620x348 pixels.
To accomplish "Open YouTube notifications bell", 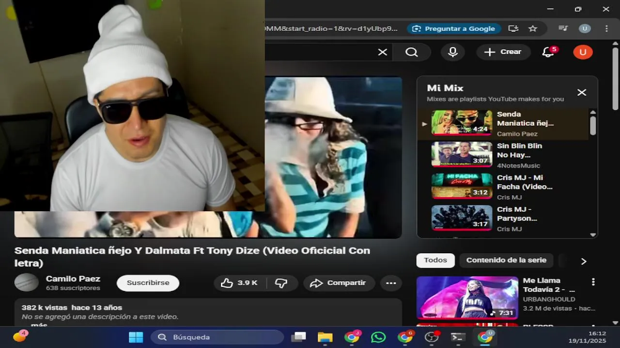I will click(x=548, y=52).
